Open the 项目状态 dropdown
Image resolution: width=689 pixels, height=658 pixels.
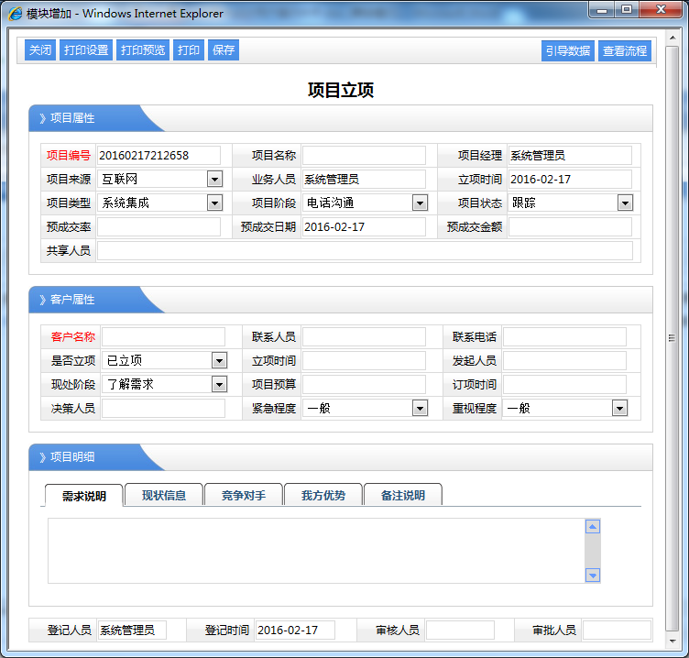point(625,203)
